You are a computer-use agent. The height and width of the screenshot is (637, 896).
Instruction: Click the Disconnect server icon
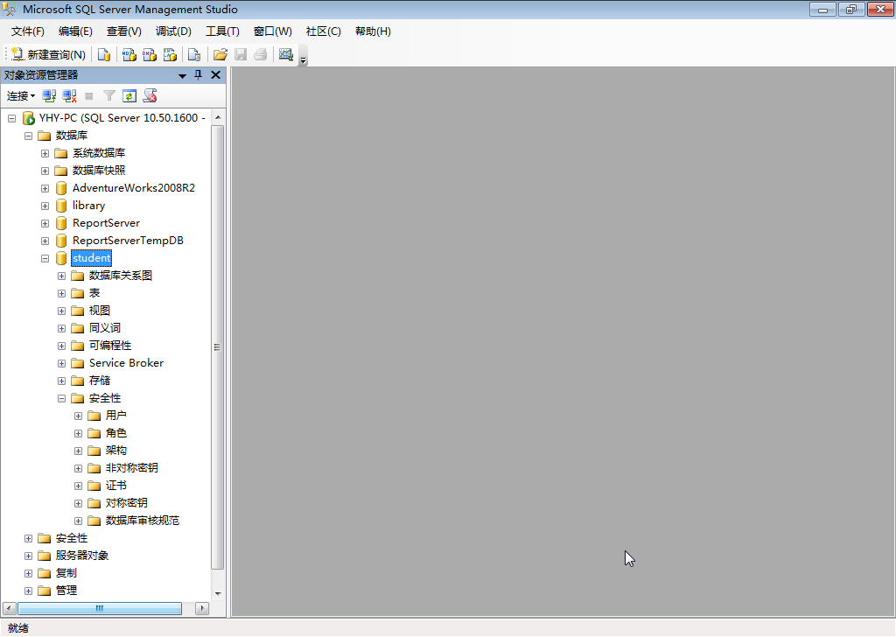(69, 96)
